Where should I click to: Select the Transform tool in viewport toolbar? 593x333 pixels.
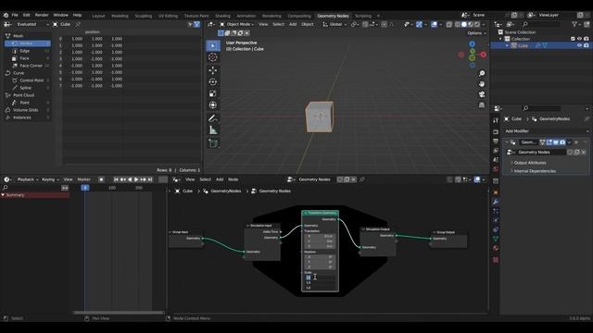pyautogui.click(x=213, y=105)
